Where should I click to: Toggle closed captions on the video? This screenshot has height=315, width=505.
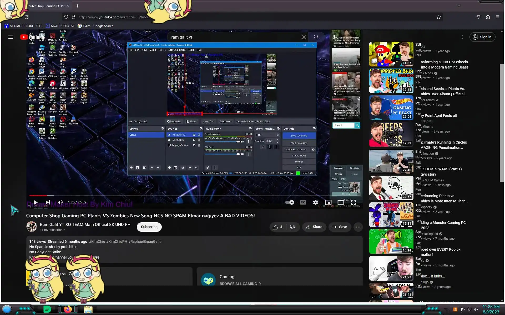(303, 202)
